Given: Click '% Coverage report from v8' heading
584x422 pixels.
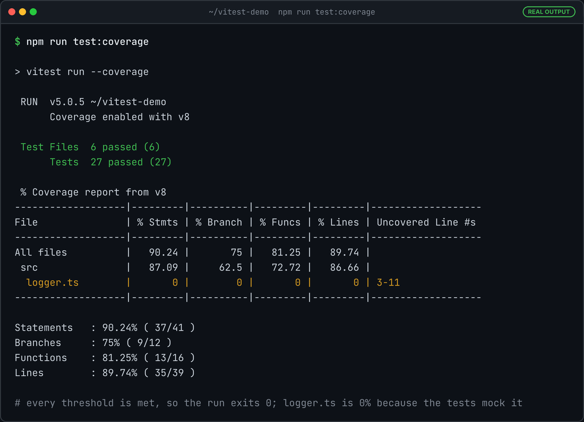Looking at the screenshot, I should (x=93, y=192).
